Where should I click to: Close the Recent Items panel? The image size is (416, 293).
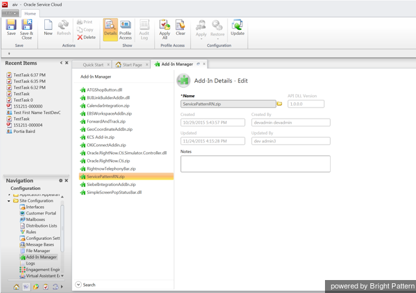coord(66,63)
